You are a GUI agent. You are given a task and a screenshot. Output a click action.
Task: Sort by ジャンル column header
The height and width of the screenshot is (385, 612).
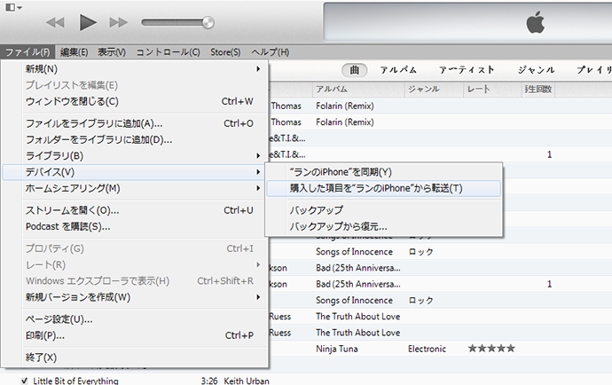(434, 90)
